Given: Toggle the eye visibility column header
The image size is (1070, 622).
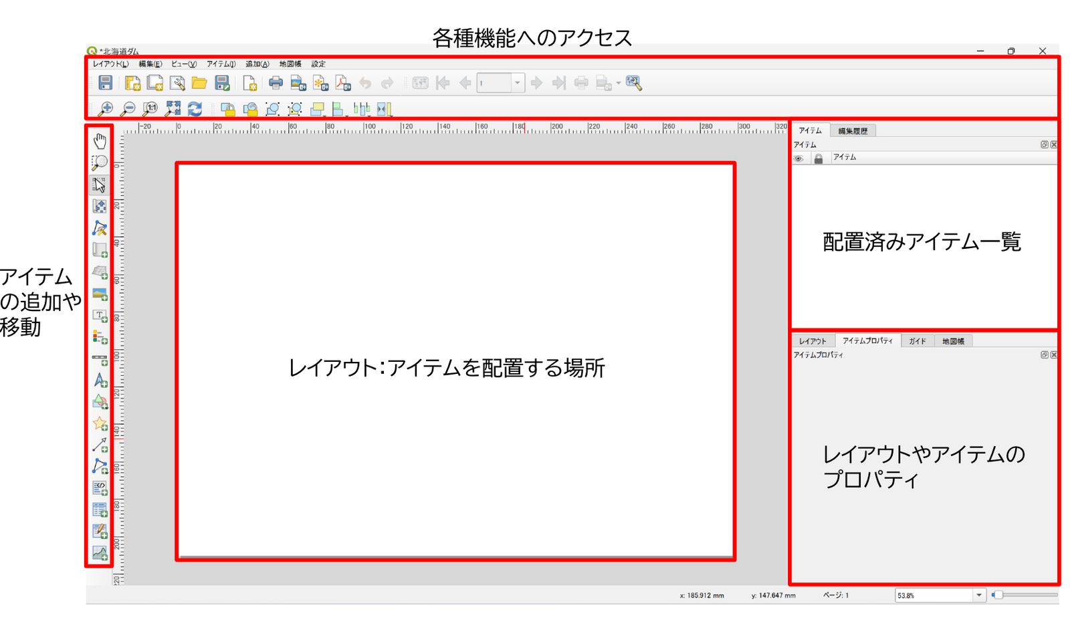Looking at the screenshot, I should [798, 159].
